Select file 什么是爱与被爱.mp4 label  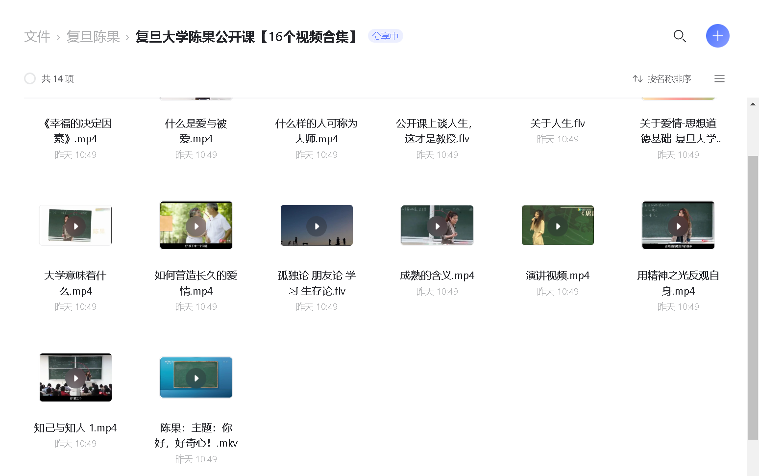[196, 131]
